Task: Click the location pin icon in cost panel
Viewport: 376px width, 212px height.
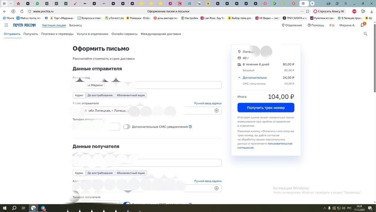Action: point(239,51)
